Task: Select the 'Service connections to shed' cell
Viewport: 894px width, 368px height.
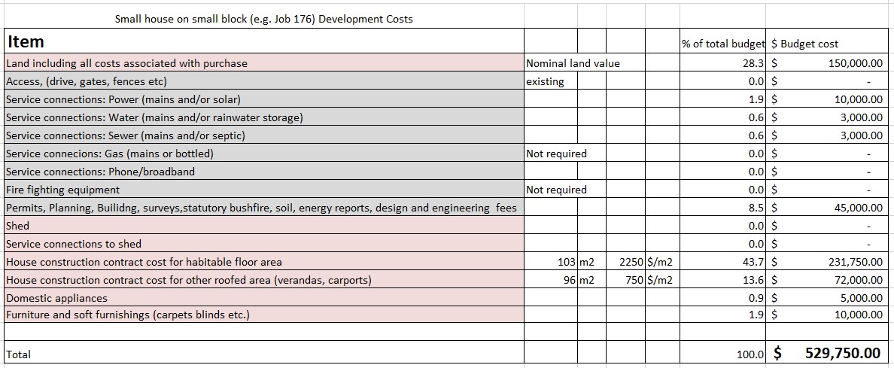Action: 74,244
